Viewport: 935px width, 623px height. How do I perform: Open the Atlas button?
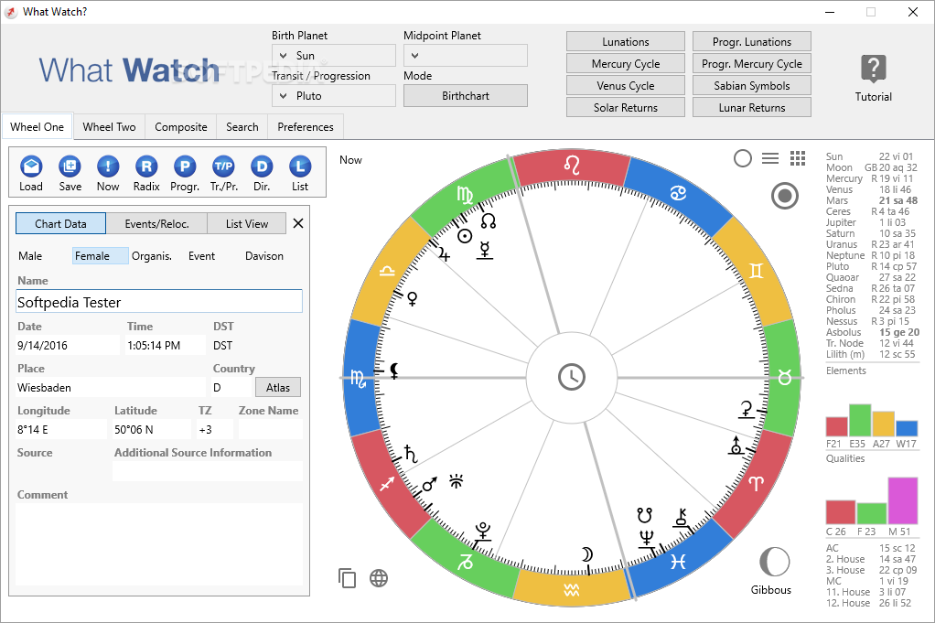[278, 388]
